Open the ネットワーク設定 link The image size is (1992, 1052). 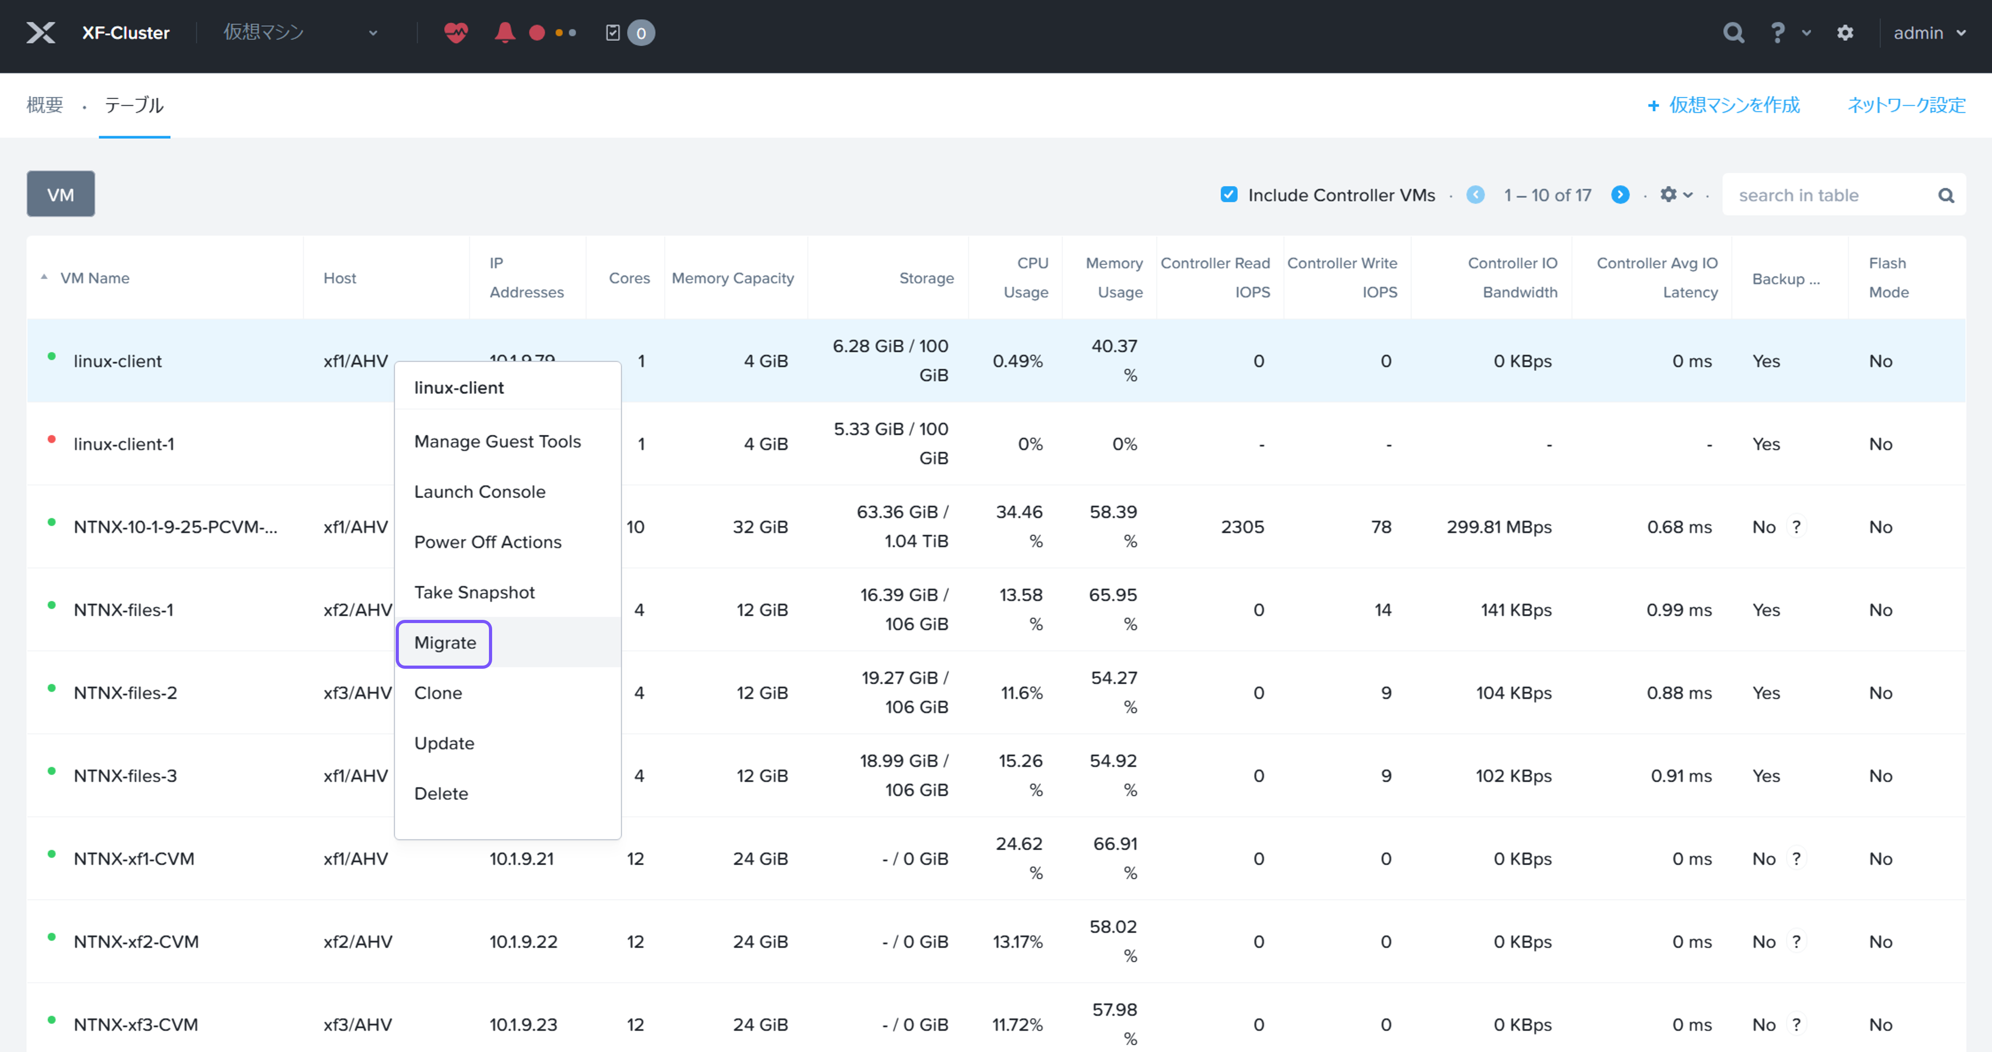1906,105
